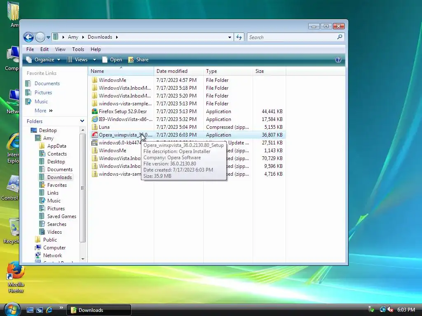This screenshot has height=316, width=422.
Task: Expand More favorite links
Action: pyautogui.click(x=44, y=110)
